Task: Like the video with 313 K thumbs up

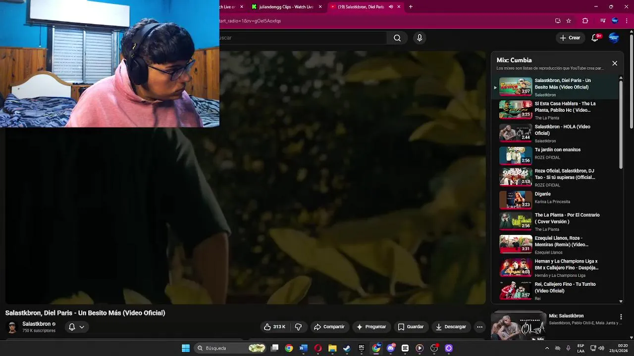Action: tap(275, 327)
